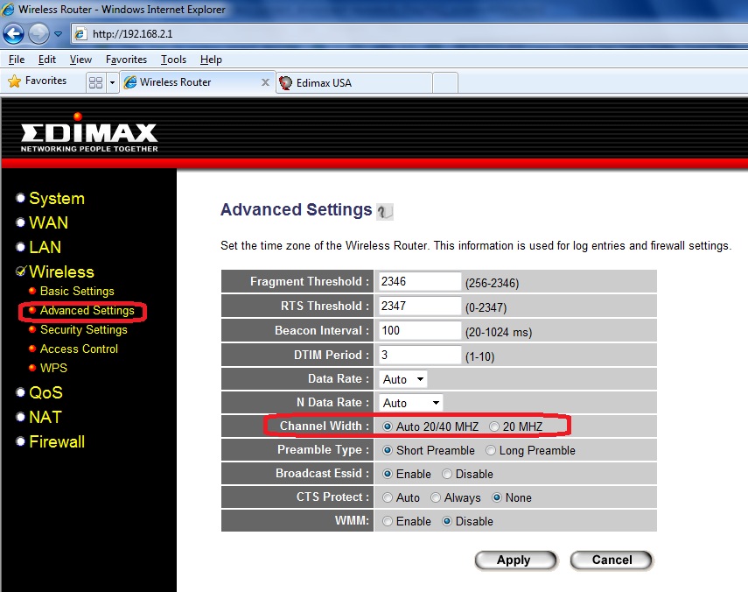Click the Edimax logo in the header
748x592 pixels.
pos(88,133)
